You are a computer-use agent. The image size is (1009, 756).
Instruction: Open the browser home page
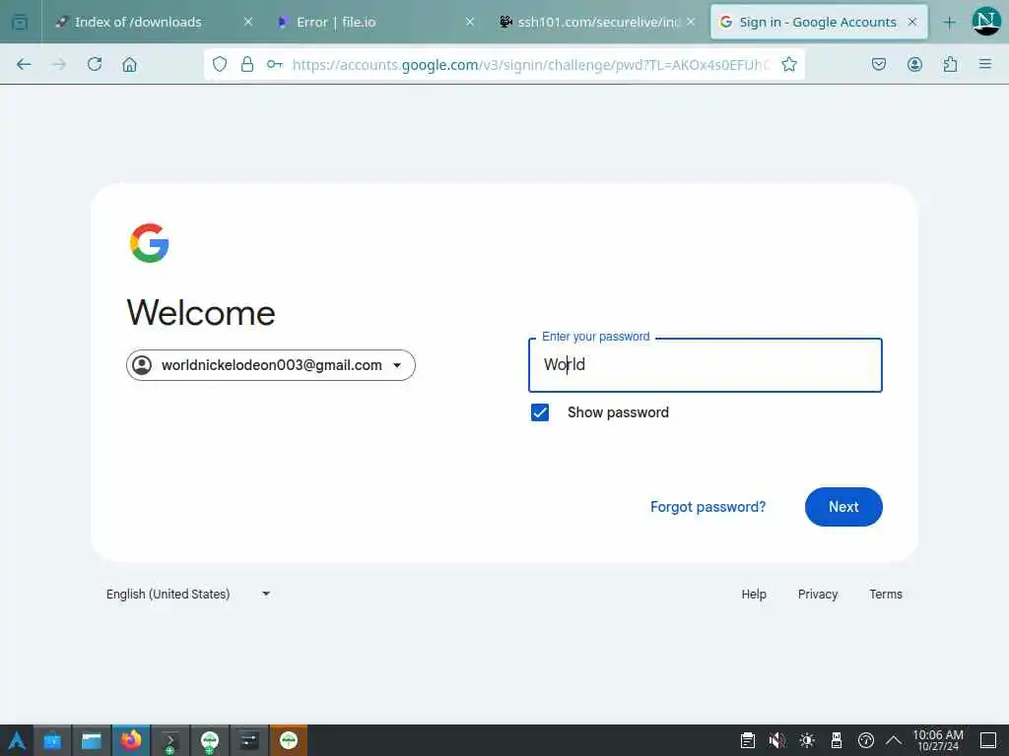(129, 64)
